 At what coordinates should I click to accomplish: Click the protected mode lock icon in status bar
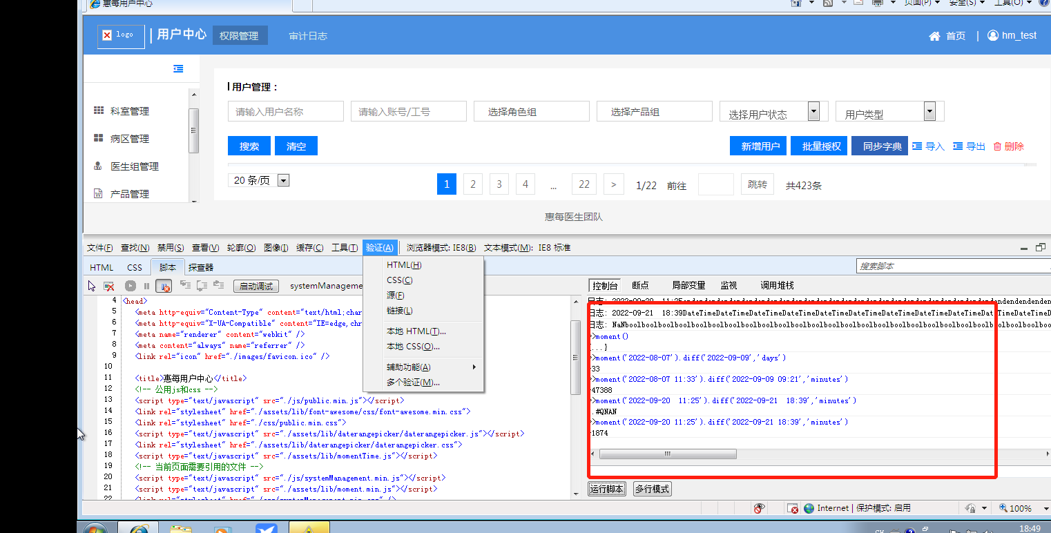(x=970, y=509)
